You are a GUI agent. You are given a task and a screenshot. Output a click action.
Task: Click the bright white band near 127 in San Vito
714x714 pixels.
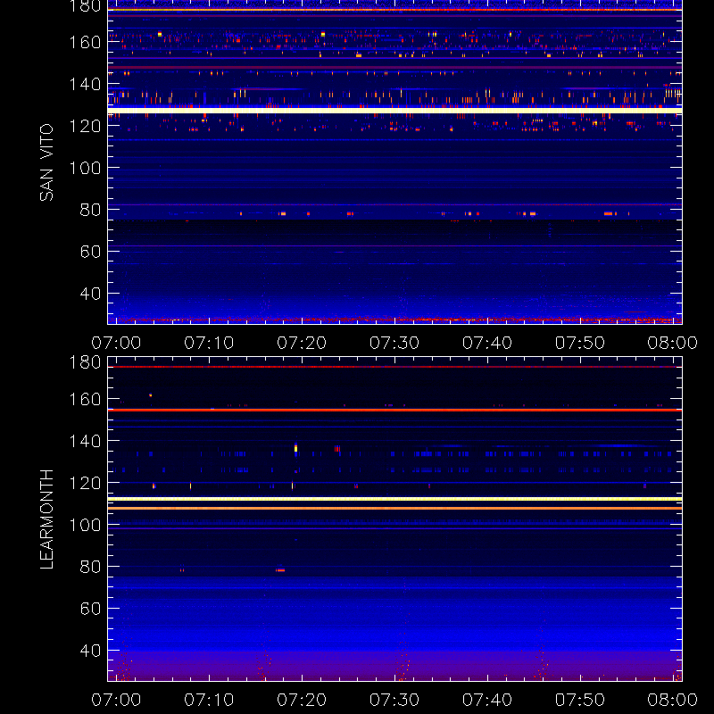pos(394,111)
